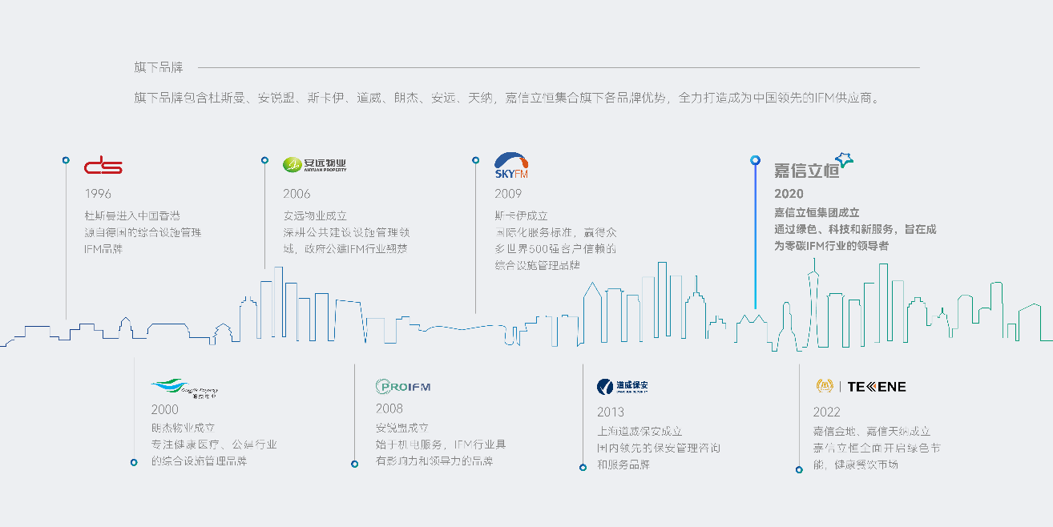
Task: Click the TEKENE brand logo
Action: click(x=860, y=387)
